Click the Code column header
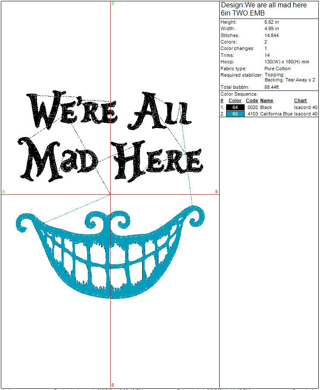320x390 pixels. point(252,100)
